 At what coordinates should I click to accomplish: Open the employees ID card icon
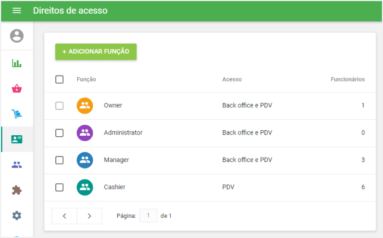coord(17,139)
